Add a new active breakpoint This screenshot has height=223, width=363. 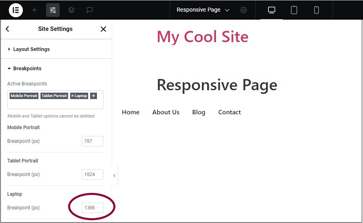point(93,96)
